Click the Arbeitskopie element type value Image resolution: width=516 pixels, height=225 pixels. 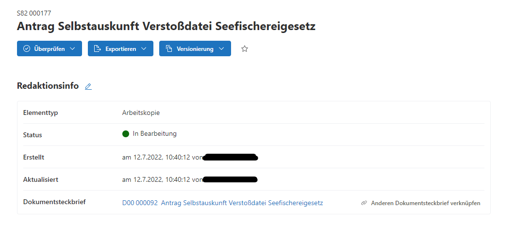pos(141,112)
